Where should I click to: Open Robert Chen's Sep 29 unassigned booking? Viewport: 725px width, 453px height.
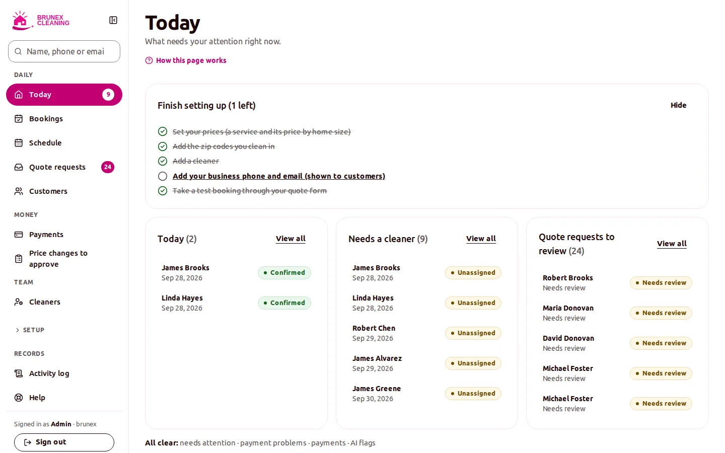[426, 333]
